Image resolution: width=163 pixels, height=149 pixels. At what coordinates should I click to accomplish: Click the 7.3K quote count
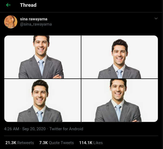(43, 143)
